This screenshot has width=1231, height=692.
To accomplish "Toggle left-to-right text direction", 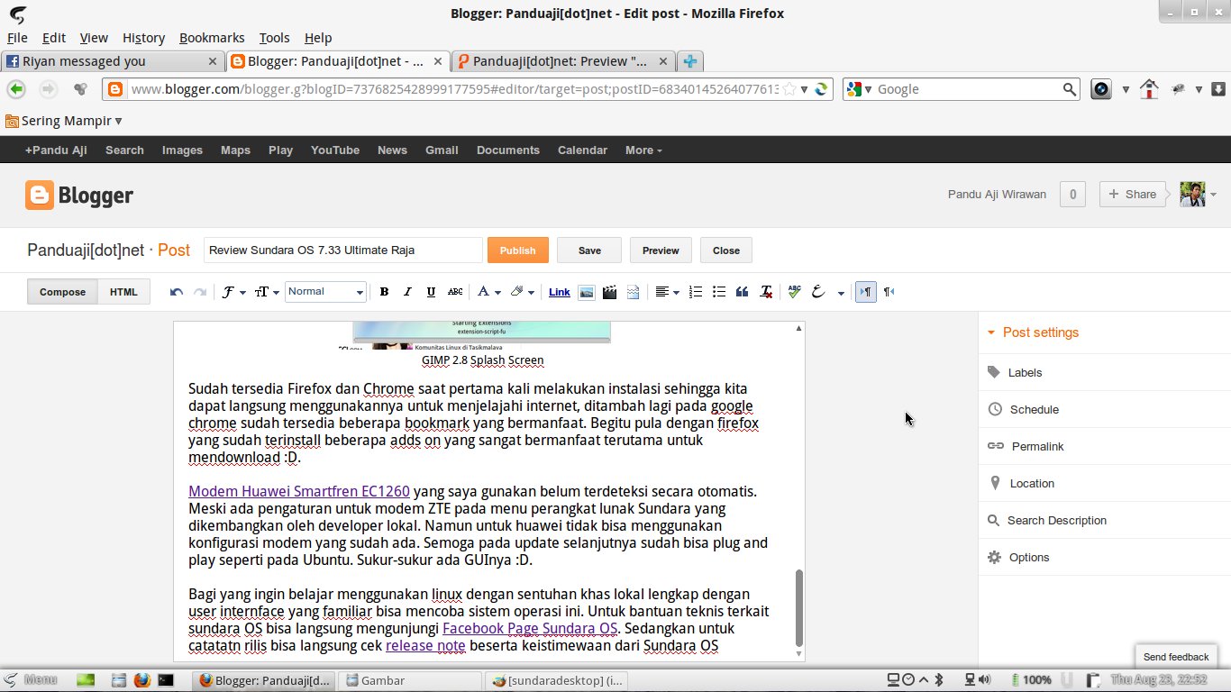I will click(865, 292).
